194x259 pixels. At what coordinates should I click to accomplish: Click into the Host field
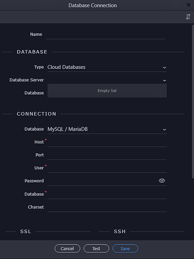click(107, 142)
